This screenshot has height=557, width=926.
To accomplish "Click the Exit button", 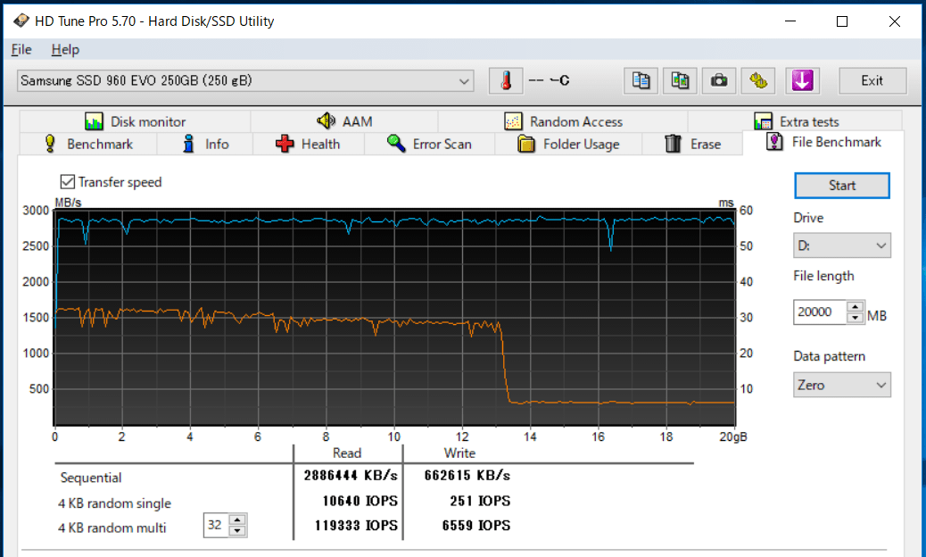I will pyautogui.click(x=872, y=80).
